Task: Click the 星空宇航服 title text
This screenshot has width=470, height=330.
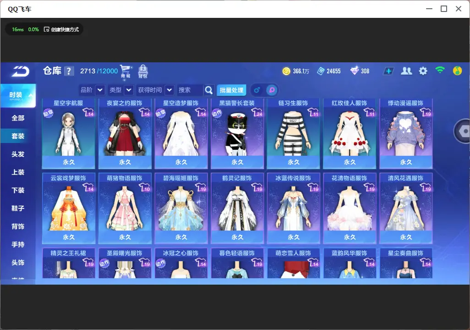Action: click(68, 103)
